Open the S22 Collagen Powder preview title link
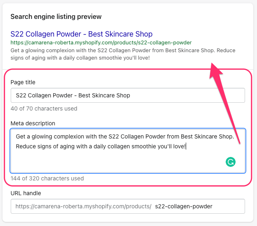Screen dimensions: 257x226 (82, 34)
